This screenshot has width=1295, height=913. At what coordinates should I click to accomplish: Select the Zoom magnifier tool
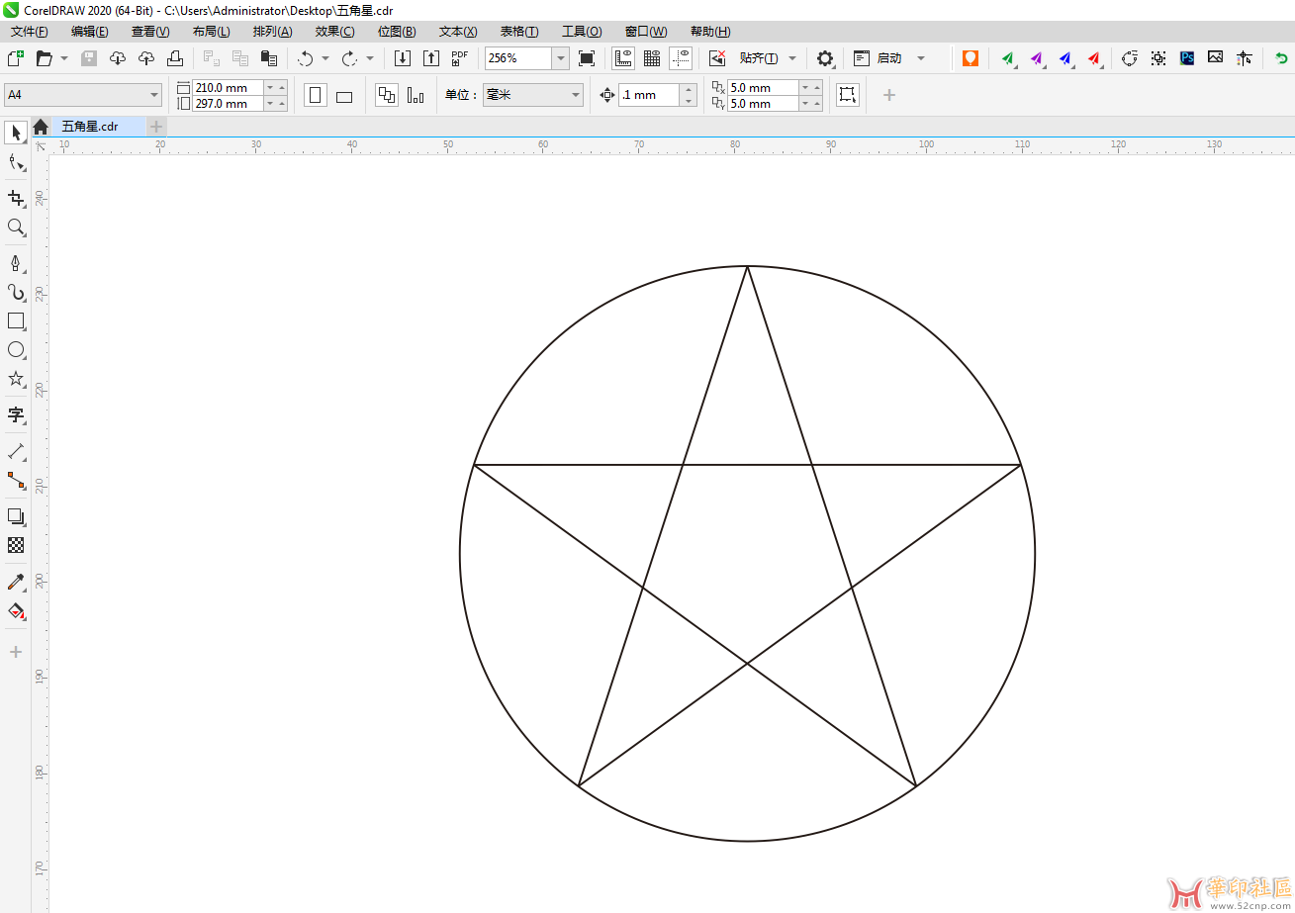coord(16,227)
